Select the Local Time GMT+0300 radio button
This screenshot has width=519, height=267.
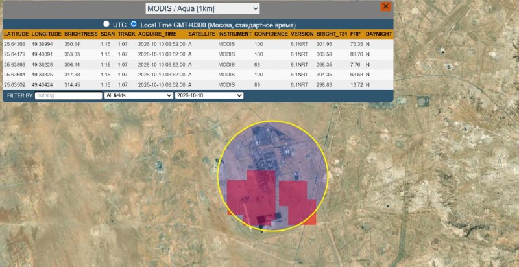(x=134, y=24)
